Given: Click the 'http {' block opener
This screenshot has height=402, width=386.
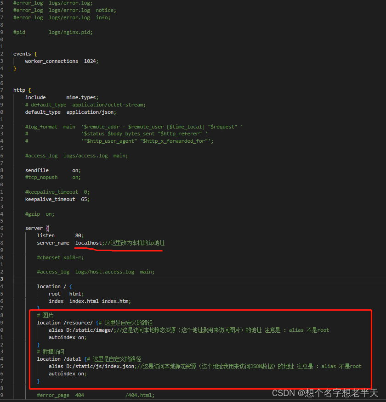Looking at the screenshot, I should pyautogui.click(x=22, y=90).
